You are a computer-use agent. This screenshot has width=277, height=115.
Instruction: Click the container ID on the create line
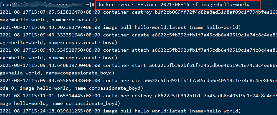214,35
